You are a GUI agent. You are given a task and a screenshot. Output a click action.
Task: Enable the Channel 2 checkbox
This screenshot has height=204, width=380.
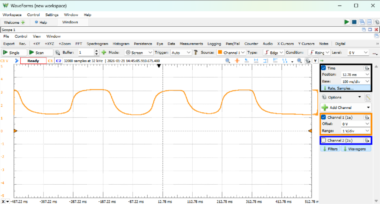point(324,141)
